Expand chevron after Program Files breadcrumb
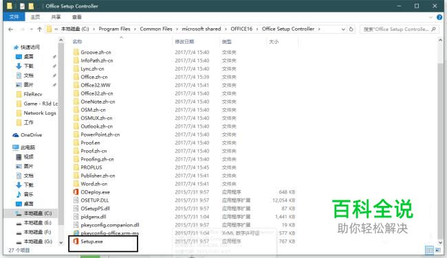The height and width of the screenshot is (258, 447). (x=135, y=29)
